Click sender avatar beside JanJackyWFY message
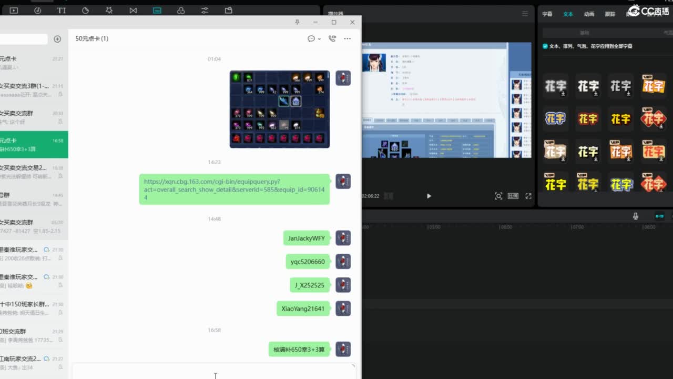673x379 pixels. point(343,238)
